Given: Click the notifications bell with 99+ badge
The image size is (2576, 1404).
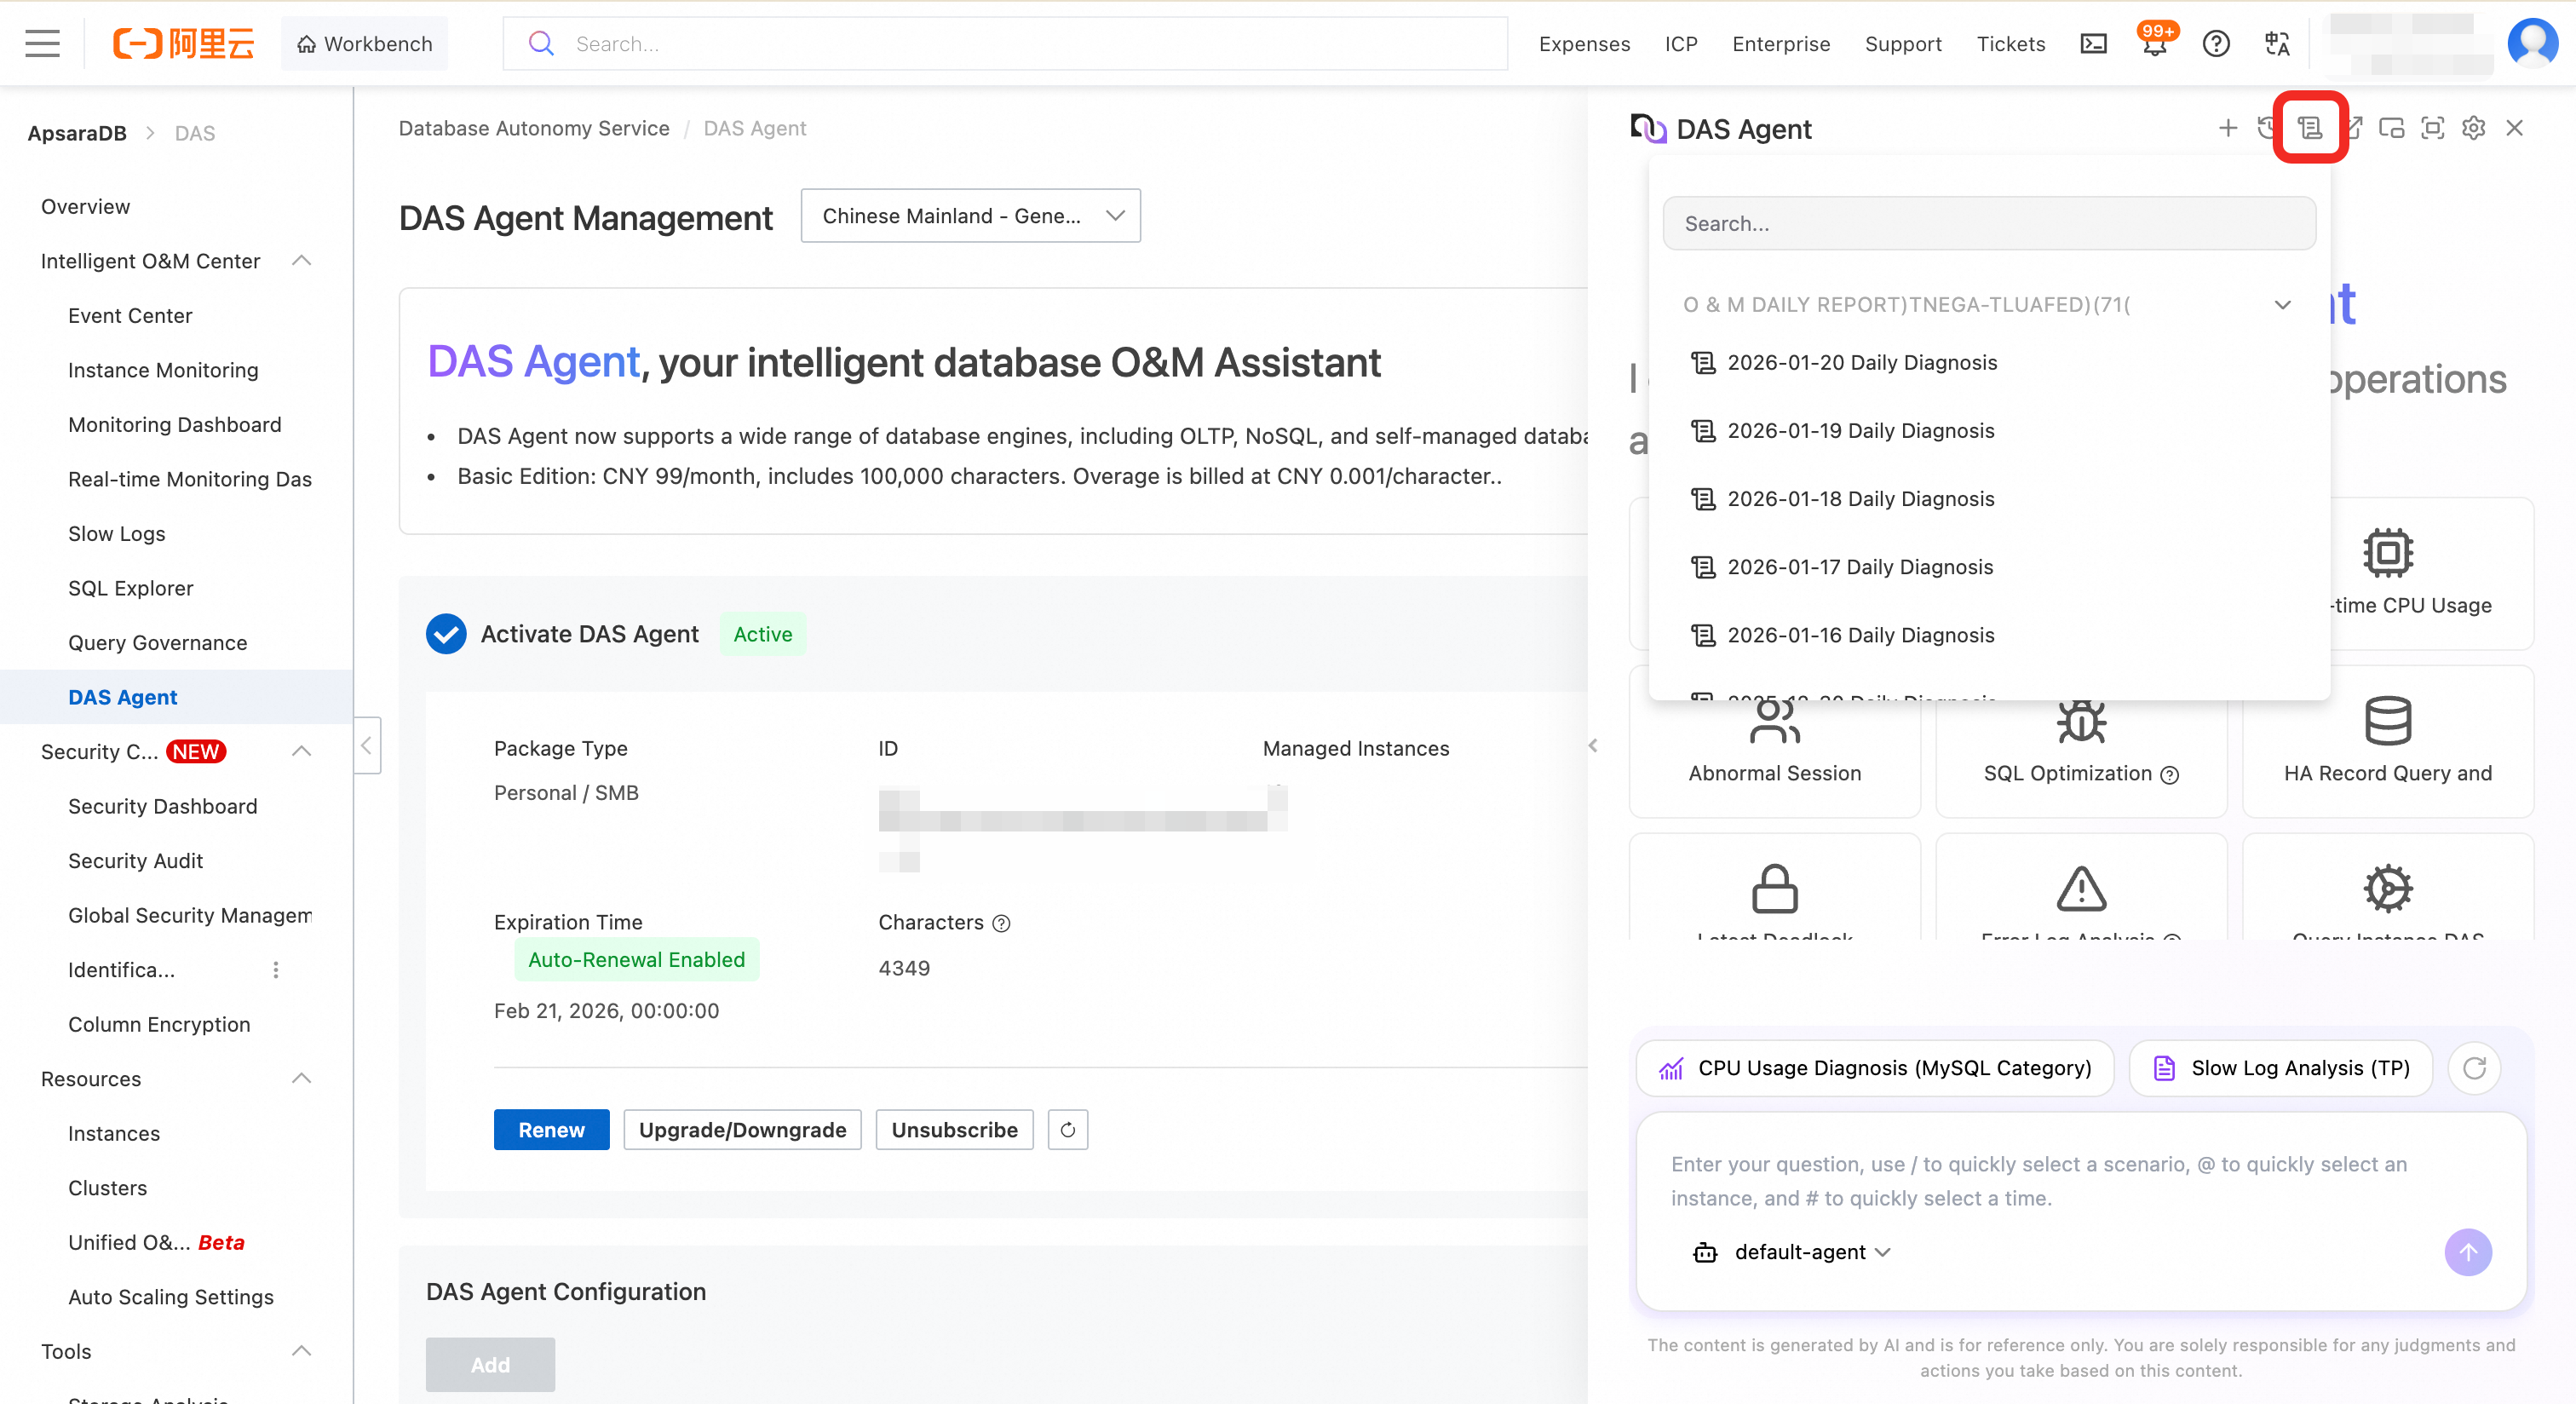Looking at the screenshot, I should (x=2155, y=44).
